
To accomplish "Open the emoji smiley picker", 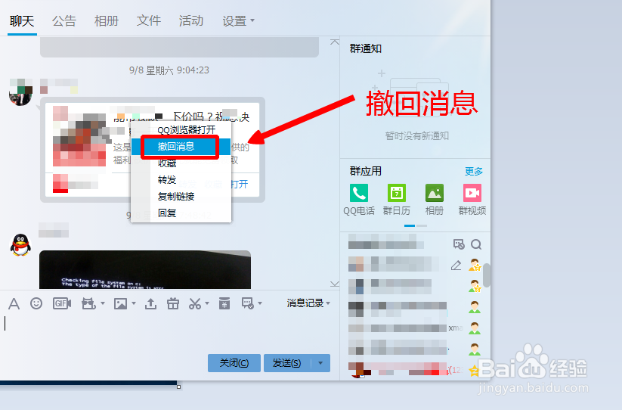I will click(x=36, y=303).
